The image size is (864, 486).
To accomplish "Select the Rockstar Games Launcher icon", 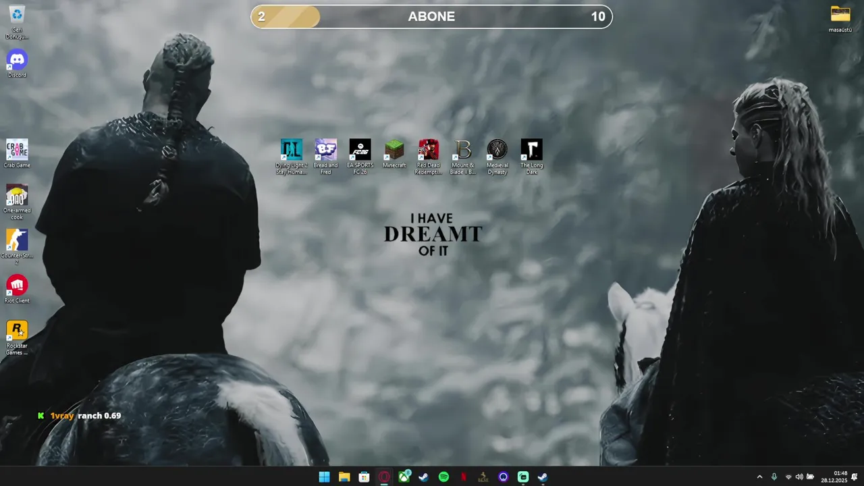I will pos(17,337).
